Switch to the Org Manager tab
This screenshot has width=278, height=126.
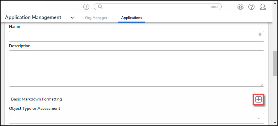[96, 18]
